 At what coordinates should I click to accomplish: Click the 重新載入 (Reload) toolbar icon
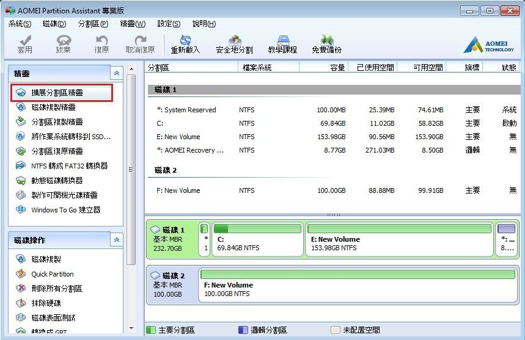(185, 44)
